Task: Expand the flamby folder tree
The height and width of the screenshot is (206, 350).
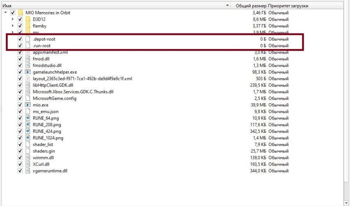Action: (13, 26)
